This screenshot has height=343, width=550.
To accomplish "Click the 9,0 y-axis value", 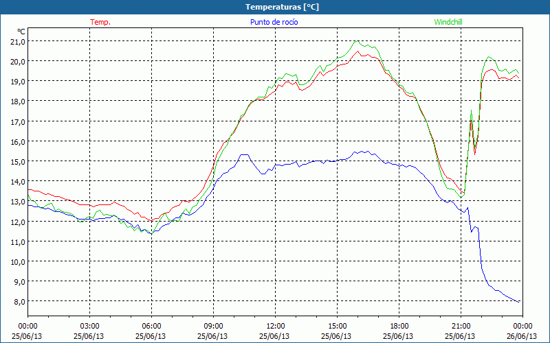I will [x=19, y=282].
